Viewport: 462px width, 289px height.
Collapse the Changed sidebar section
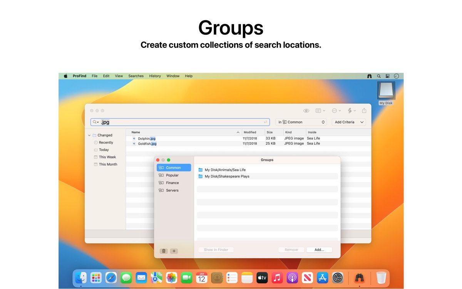tap(89, 135)
